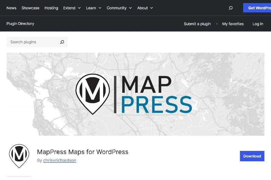Open the Learn menu label
This screenshot has height=180, width=271.
91,8
